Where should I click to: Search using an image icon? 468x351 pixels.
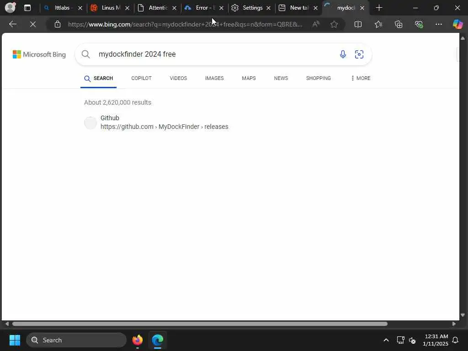point(359,54)
